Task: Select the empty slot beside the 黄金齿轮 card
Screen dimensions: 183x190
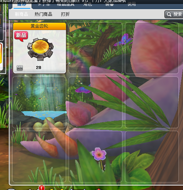Action: (96, 48)
